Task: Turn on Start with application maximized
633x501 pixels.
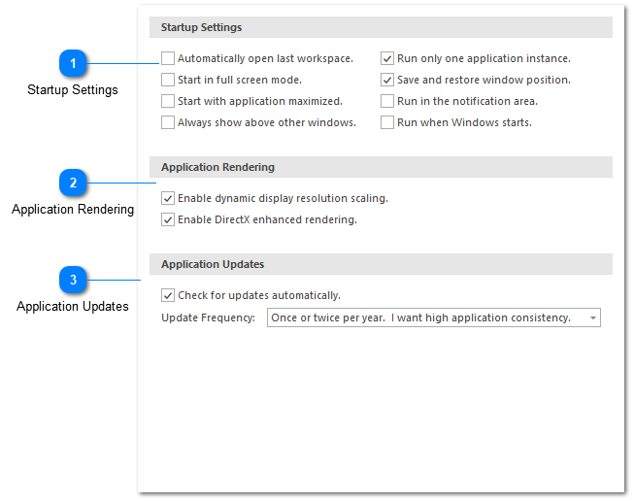Action: point(169,101)
